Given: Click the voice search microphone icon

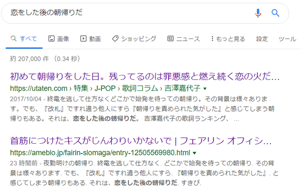Looking at the screenshot, I should tap(258, 13).
